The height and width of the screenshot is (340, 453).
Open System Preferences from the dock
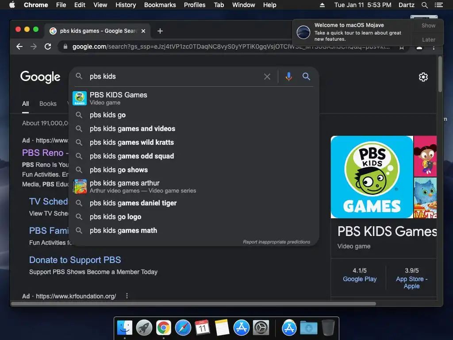point(261,328)
